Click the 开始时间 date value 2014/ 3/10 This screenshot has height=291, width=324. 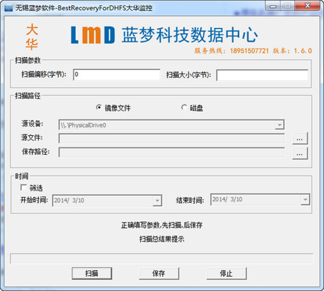pyautogui.click(x=69, y=200)
